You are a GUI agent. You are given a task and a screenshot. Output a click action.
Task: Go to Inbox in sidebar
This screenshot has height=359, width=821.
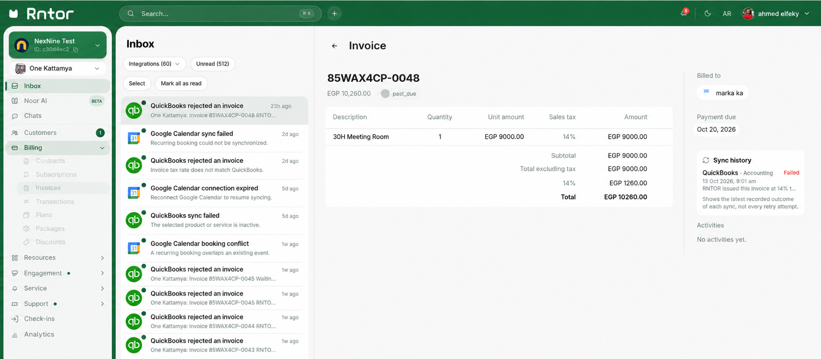58,86
